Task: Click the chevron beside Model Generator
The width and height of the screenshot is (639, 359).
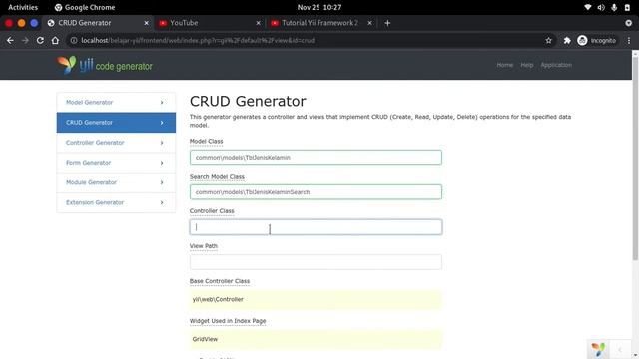Action: 162,102
